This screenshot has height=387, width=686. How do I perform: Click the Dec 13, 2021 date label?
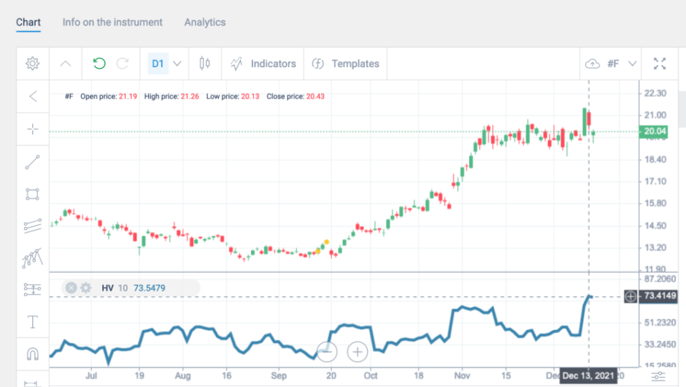point(588,375)
